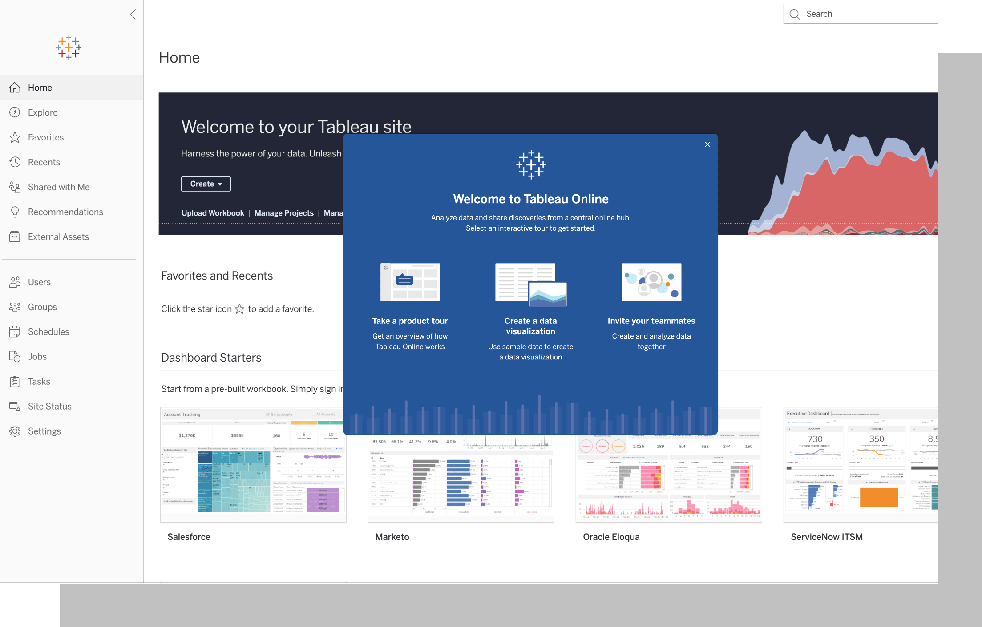Click the Favorites star icon in sidebar
This screenshot has width=982, height=627.
(x=15, y=137)
